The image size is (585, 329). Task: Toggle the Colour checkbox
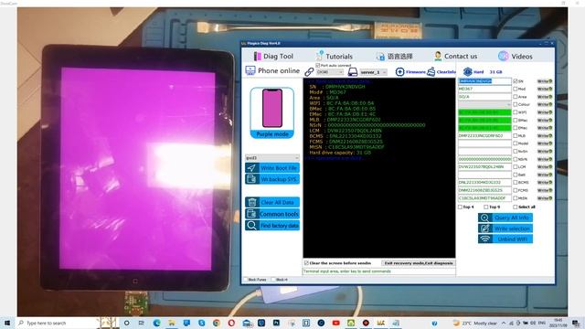tap(516, 104)
